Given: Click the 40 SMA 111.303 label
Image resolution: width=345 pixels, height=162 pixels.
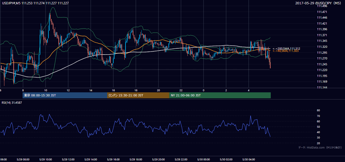Looking at the screenshot, I should (x=285, y=51).
